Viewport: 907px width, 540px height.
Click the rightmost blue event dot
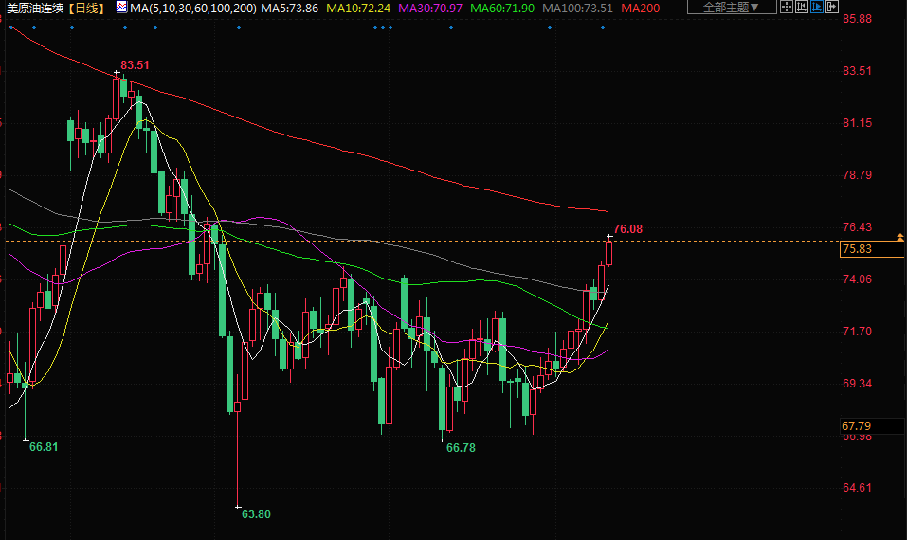pos(603,27)
